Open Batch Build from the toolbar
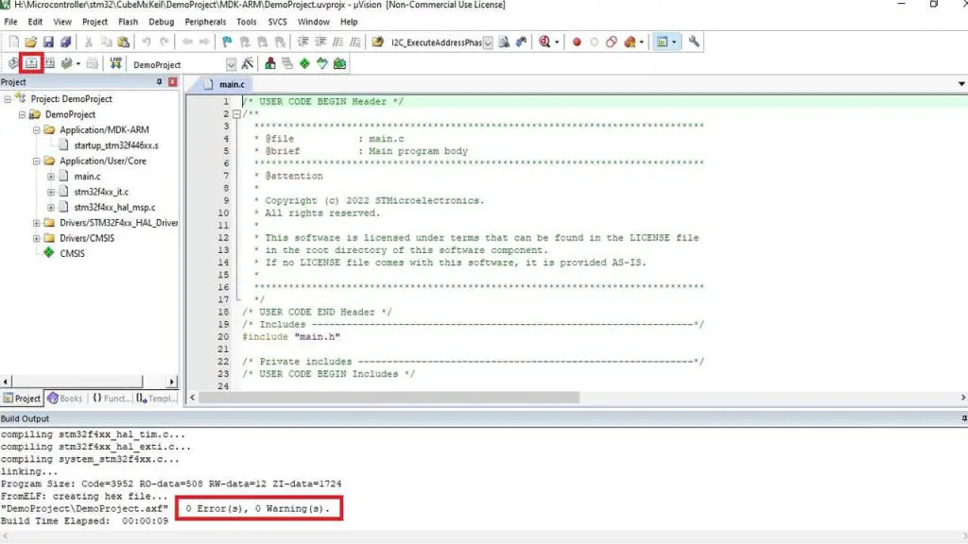This screenshot has width=968, height=544. click(67, 63)
